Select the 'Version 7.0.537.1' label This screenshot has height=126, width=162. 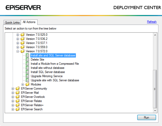coord(37,43)
